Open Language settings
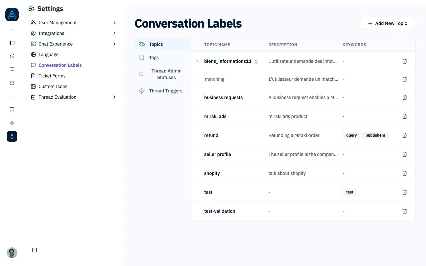Viewport: 426px width, 266px height. [73, 55]
